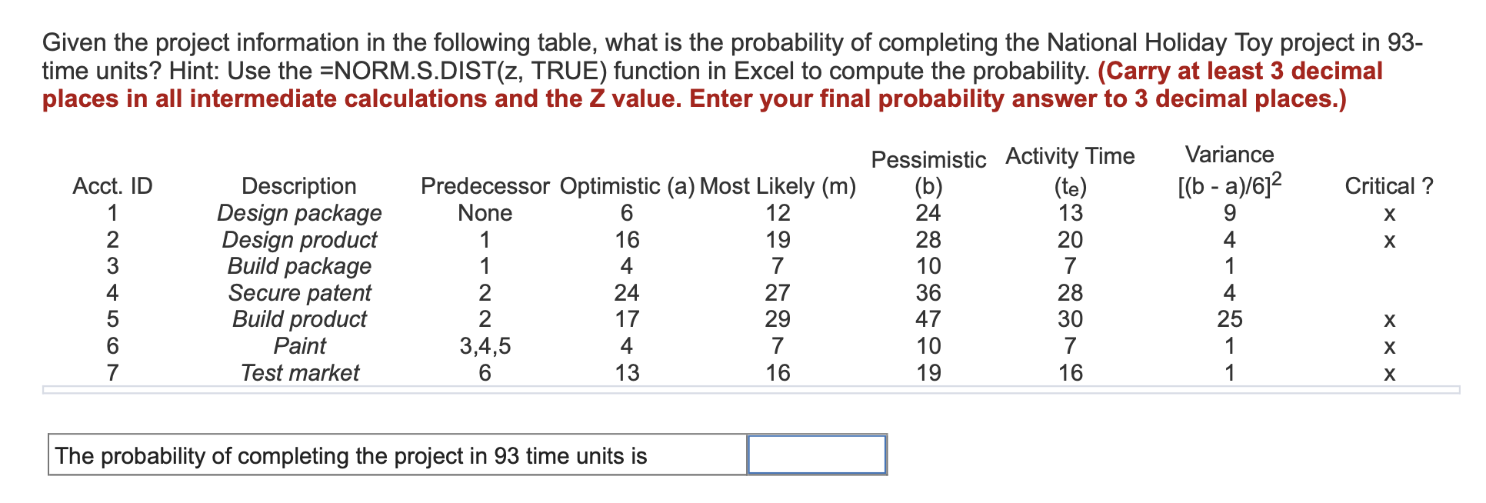Select the Build package row description
The width and height of the screenshot is (1486, 503).
(x=298, y=267)
